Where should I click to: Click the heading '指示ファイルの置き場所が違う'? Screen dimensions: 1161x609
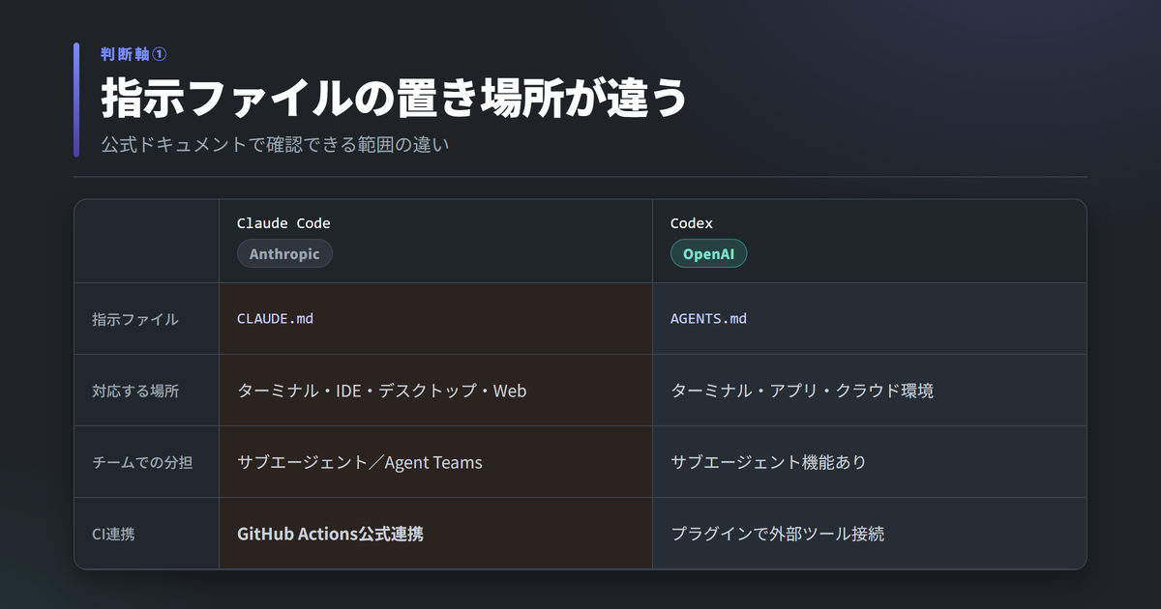pyautogui.click(x=394, y=98)
